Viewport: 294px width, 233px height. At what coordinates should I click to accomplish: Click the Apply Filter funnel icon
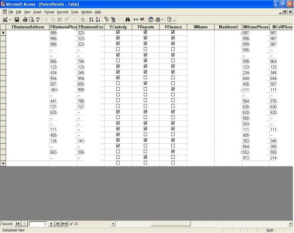119,20
